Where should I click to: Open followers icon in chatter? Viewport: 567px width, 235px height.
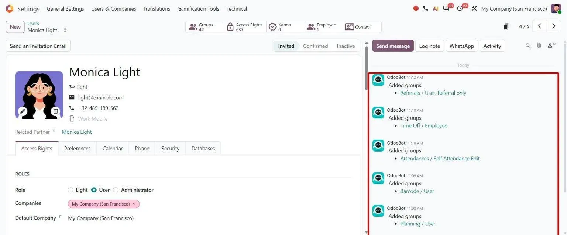pyautogui.click(x=551, y=46)
